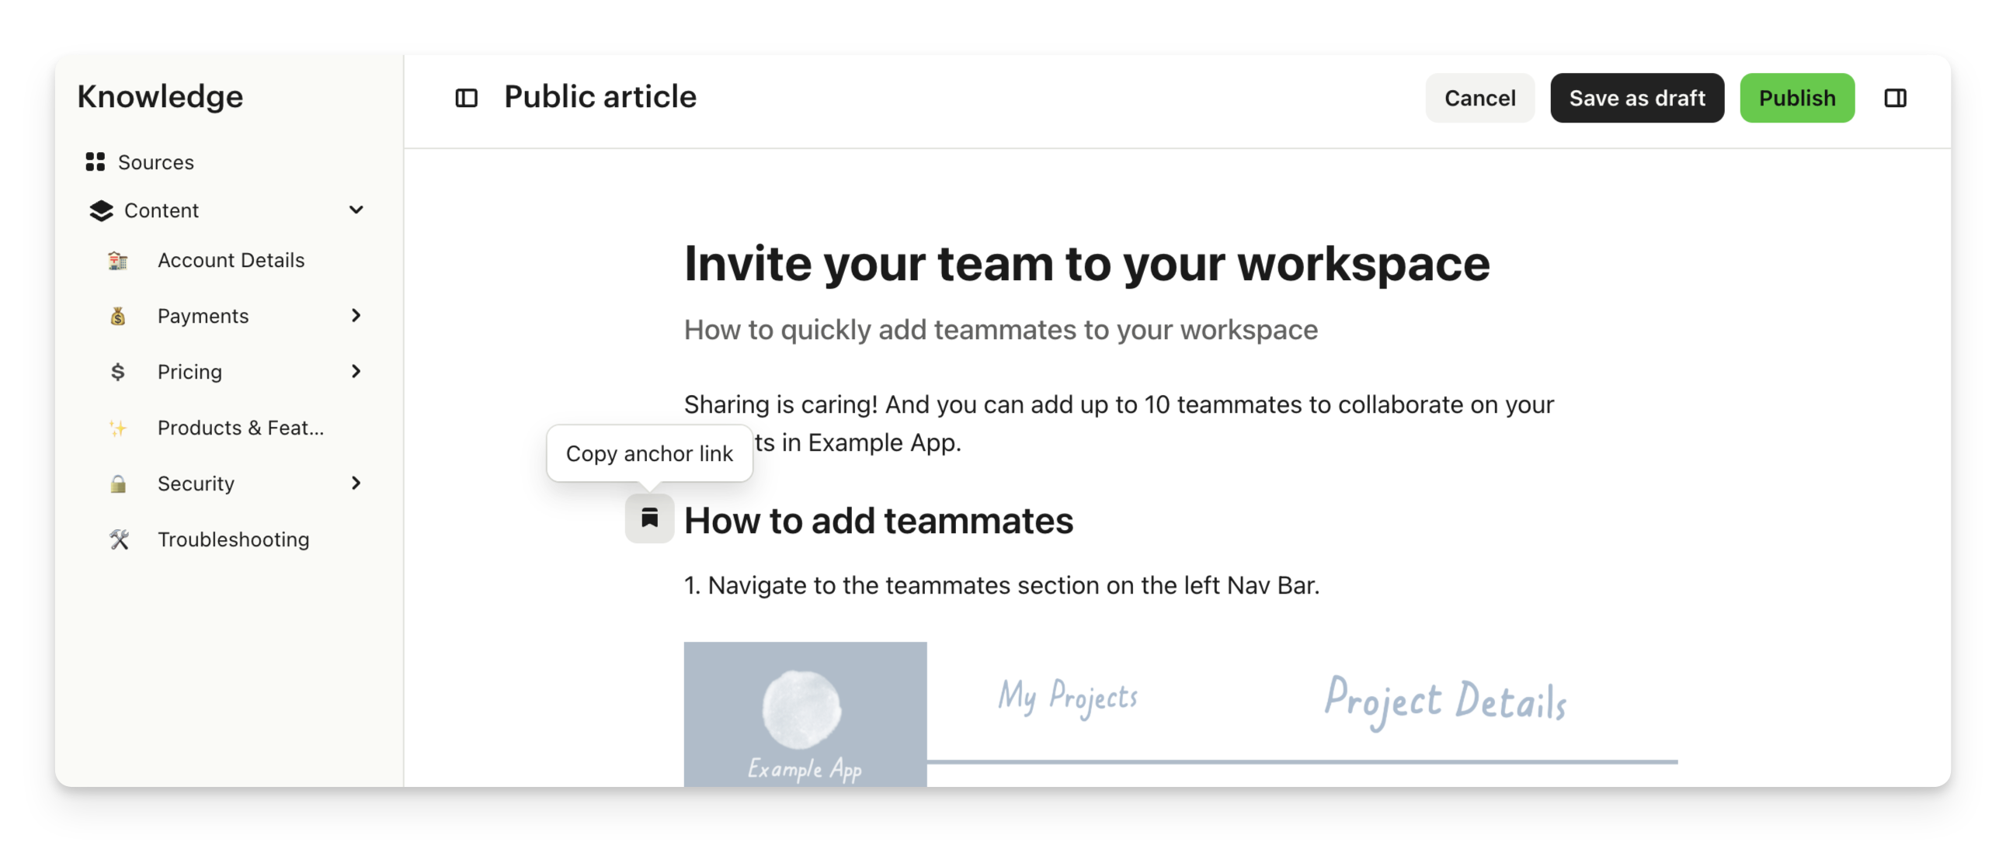The width and height of the screenshot is (2006, 842).
Task: Collapse the Content section chevron
Action: (x=356, y=210)
